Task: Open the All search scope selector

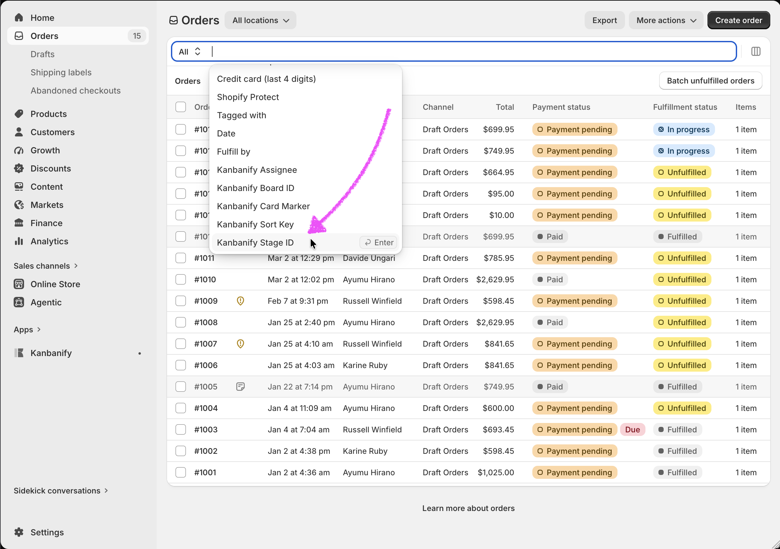Action: 190,52
